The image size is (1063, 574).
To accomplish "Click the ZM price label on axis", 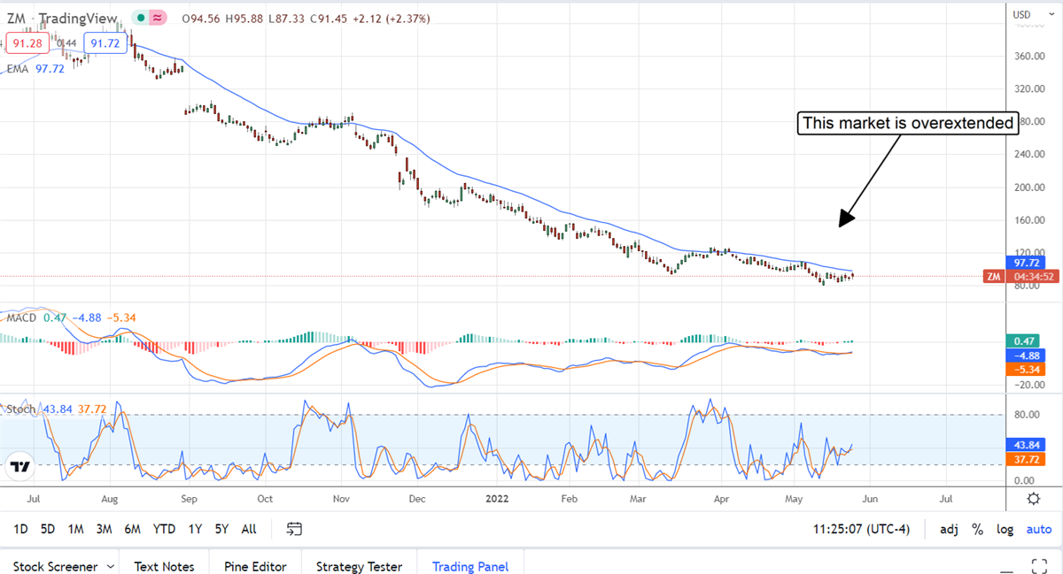I will coord(993,277).
